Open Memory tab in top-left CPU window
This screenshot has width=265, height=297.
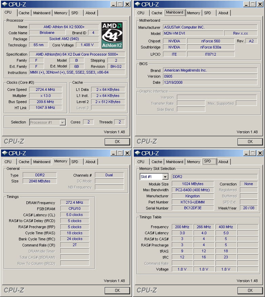click(61, 13)
